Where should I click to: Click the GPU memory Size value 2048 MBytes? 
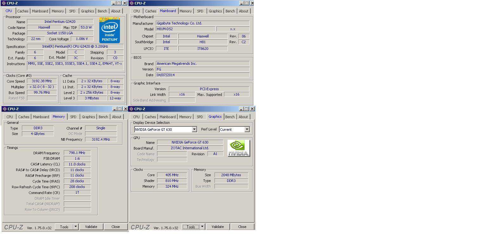click(x=231, y=175)
